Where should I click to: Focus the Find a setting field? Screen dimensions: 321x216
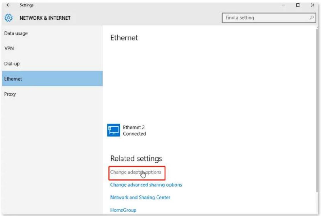pos(269,18)
